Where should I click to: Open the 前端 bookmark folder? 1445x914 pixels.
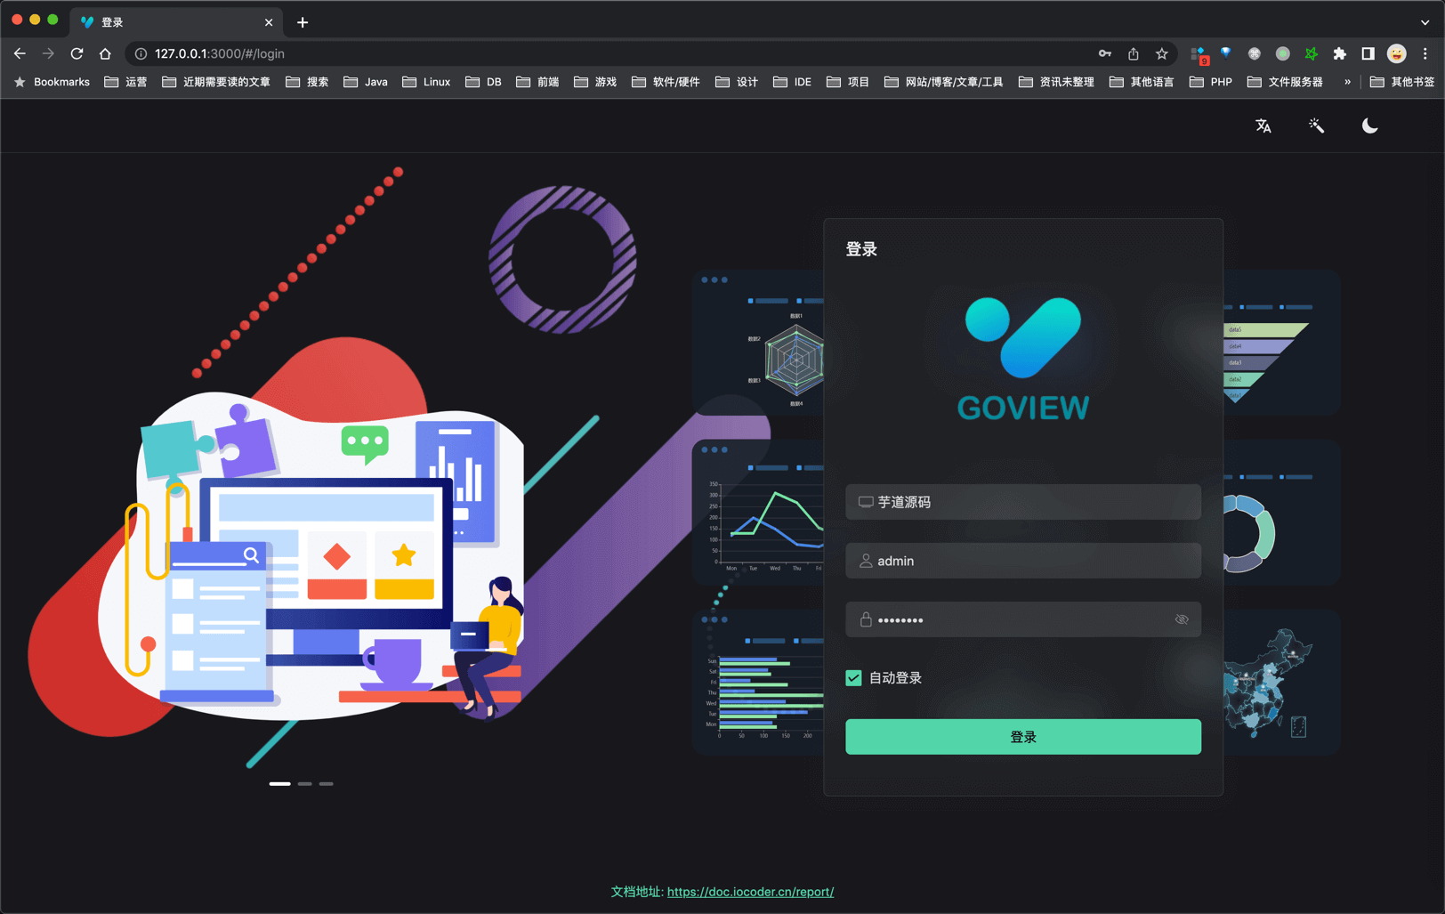[x=537, y=82]
